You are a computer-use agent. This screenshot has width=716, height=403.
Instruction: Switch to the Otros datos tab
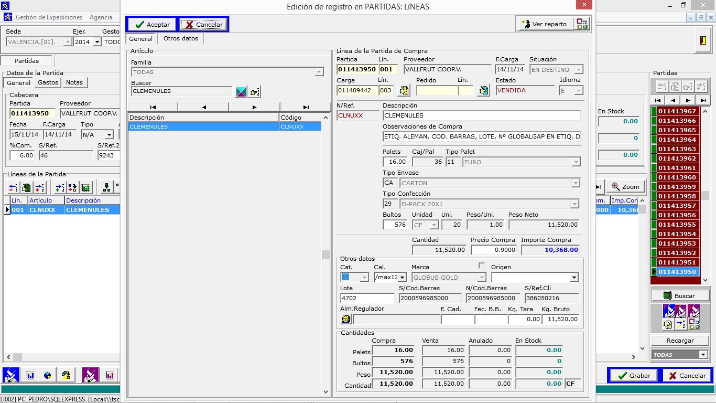click(180, 39)
